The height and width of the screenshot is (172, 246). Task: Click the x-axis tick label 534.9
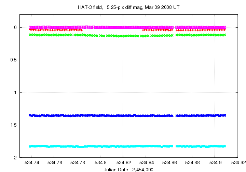click(x=215, y=162)
